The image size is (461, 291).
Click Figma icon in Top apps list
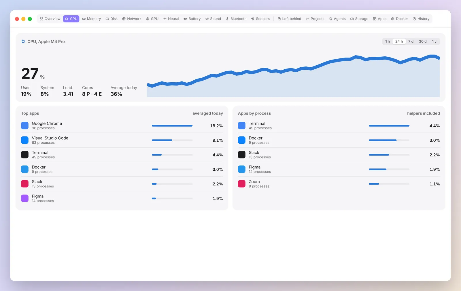pyautogui.click(x=25, y=198)
